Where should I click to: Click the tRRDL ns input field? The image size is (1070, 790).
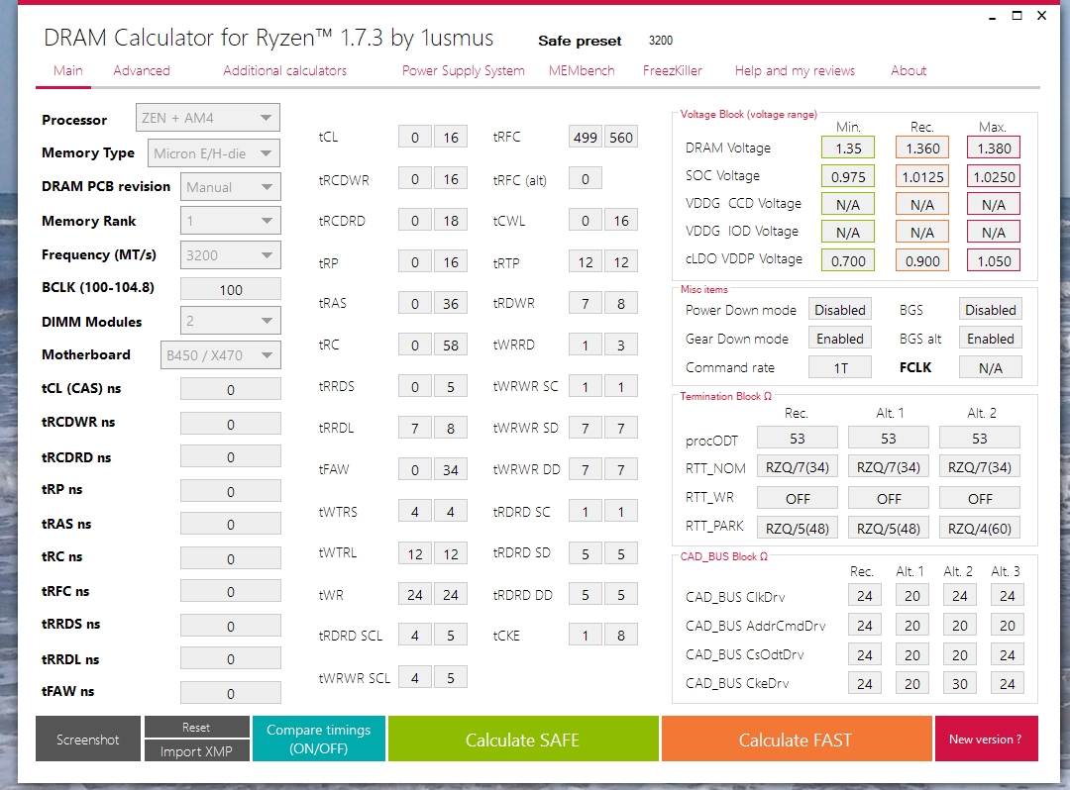[231, 658]
